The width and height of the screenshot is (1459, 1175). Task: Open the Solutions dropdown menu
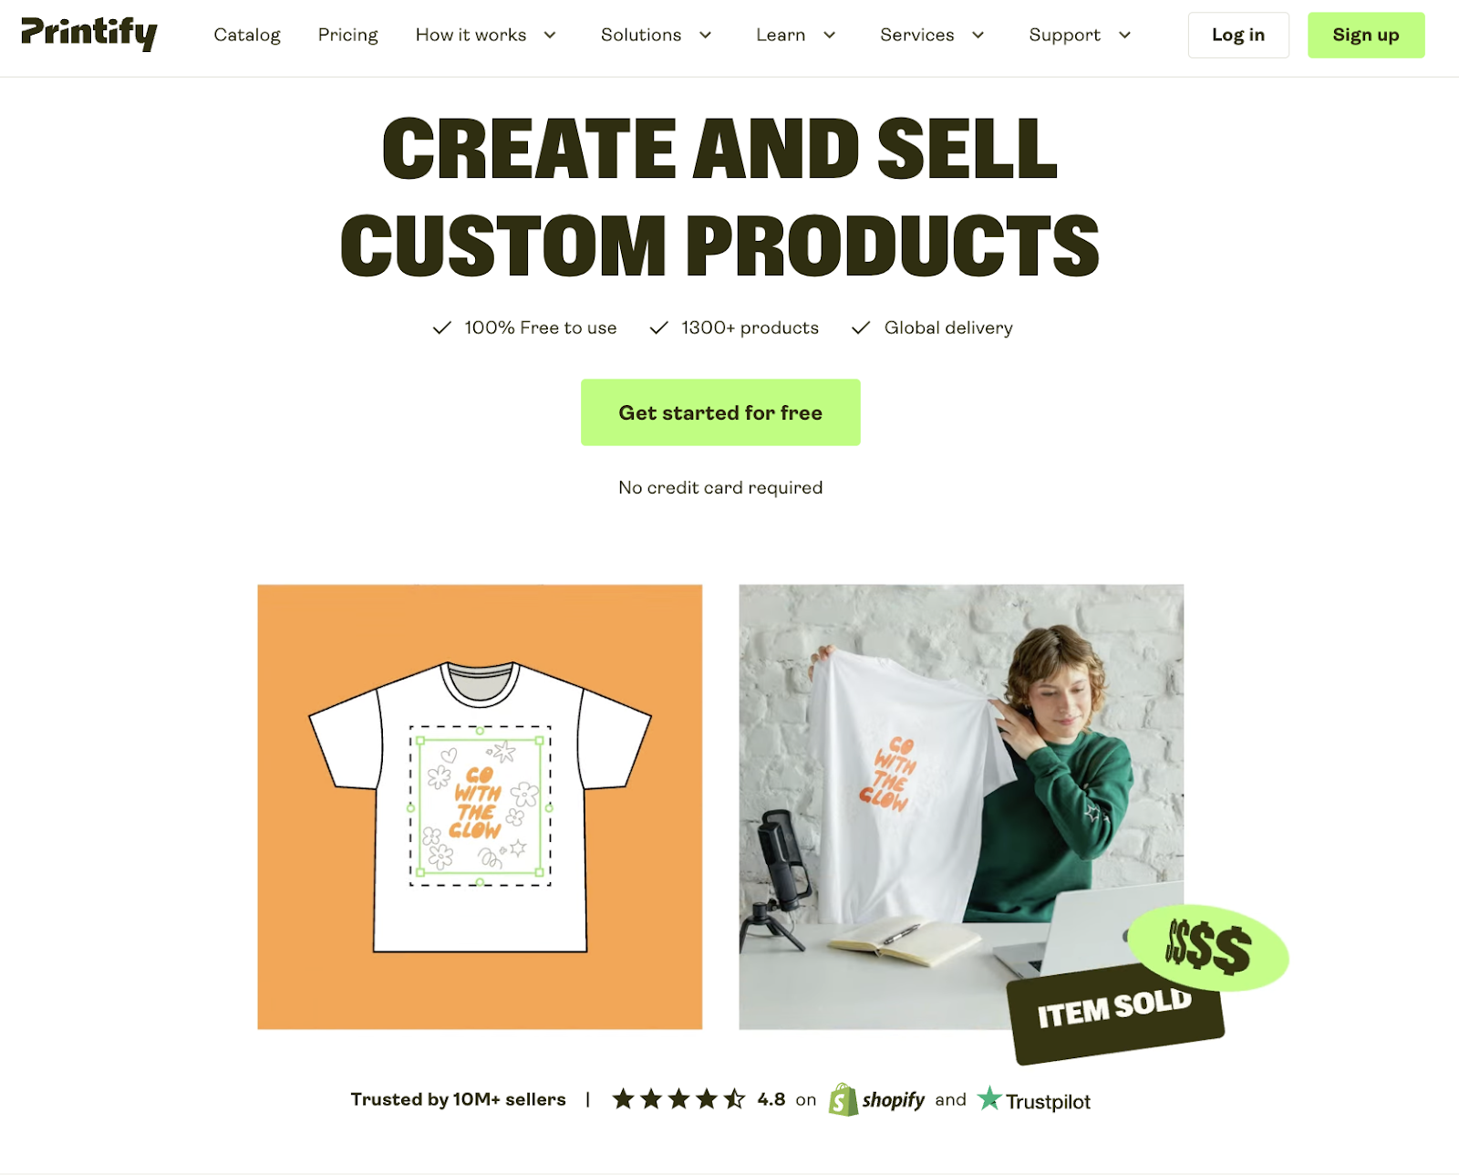click(x=656, y=35)
